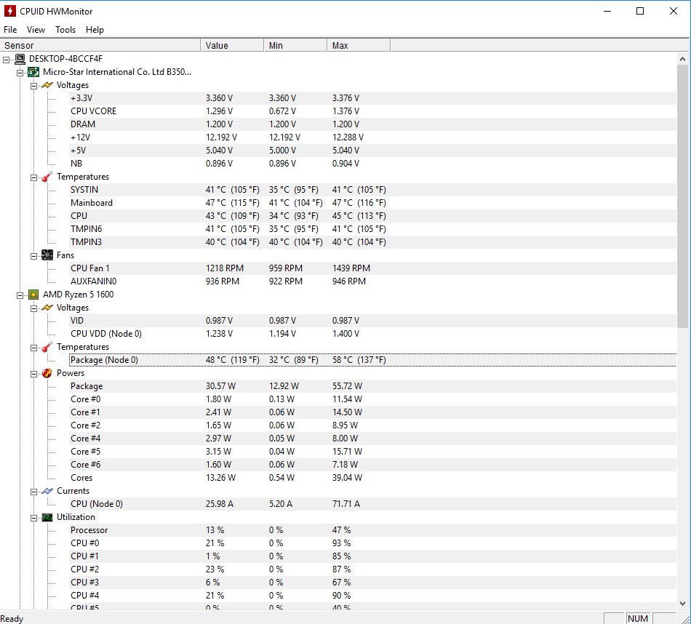Select the Core #5 power row
This screenshot has height=624, width=691.
[x=372, y=451]
